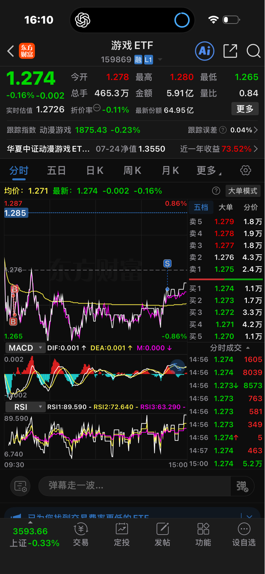Open the RSI indicator dropdown

tap(26, 407)
